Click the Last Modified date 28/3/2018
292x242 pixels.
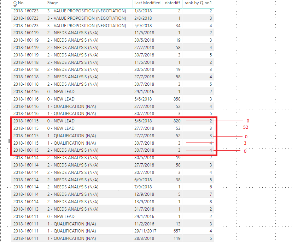tap(144, 238)
